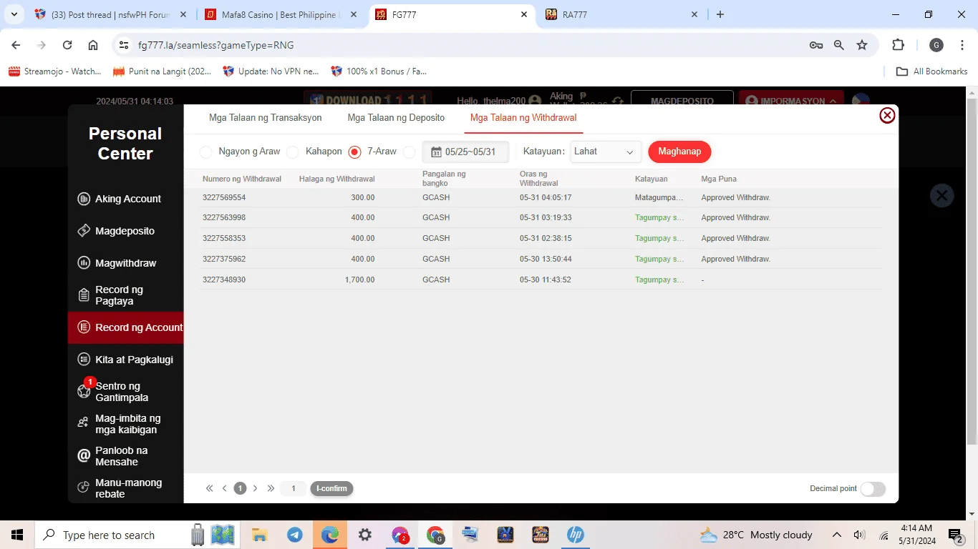Click the MAGDEPOSITO header button
Image resolution: width=978 pixels, height=549 pixels.
point(682,101)
